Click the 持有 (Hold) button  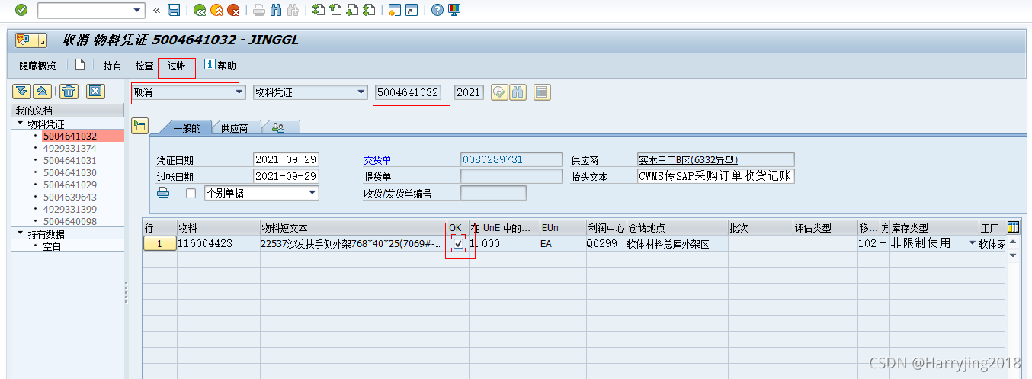coord(112,66)
